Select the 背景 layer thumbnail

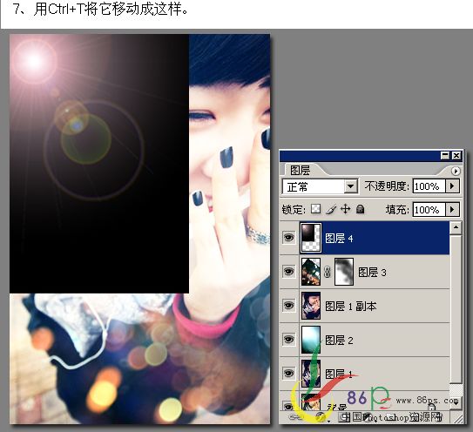click(x=311, y=402)
